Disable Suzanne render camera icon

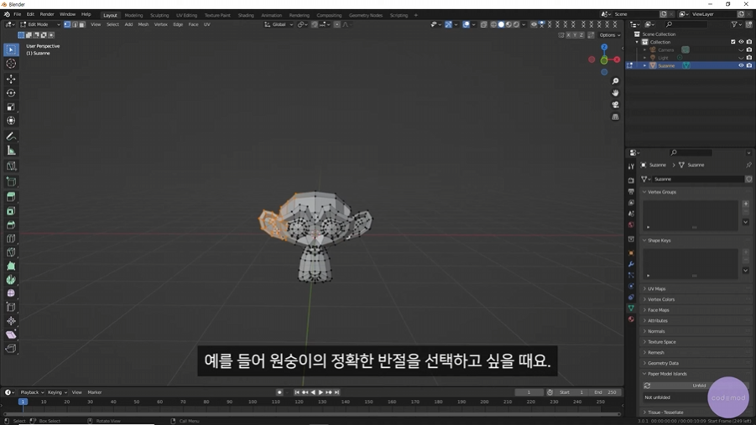pyautogui.click(x=748, y=65)
